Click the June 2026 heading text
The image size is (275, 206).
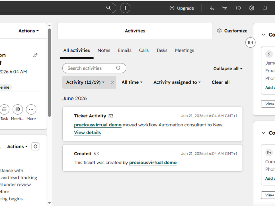pos(75,98)
